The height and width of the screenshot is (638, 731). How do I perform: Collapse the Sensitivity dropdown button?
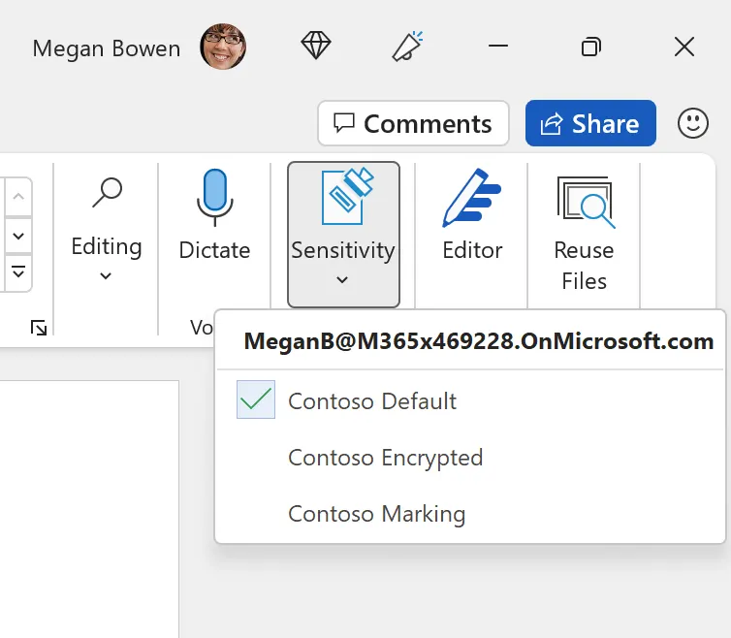(343, 235)
